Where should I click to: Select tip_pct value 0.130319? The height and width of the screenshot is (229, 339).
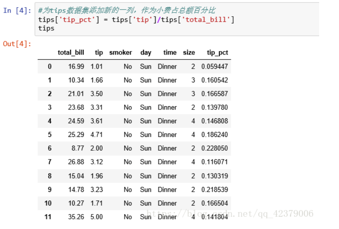click(x=215, y=176)
